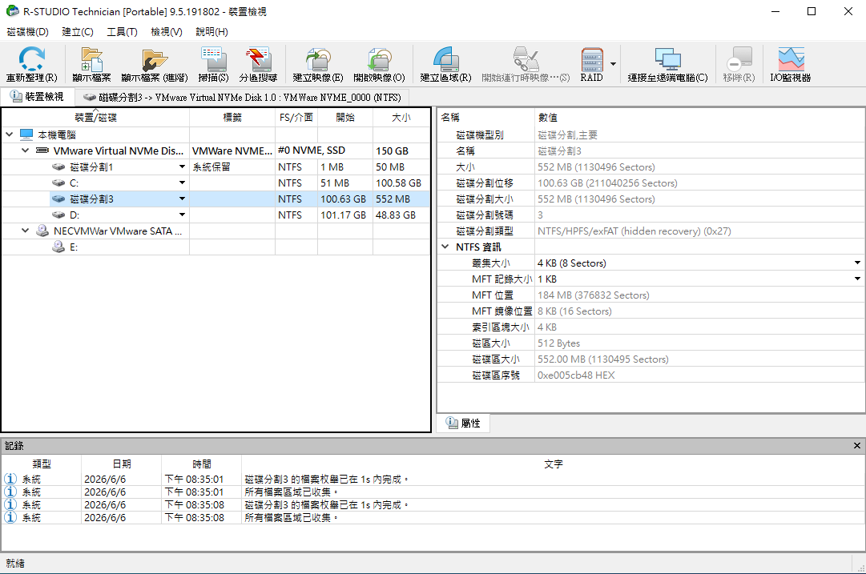
Task: Sort by the 大小 column header
Action: coord(401,118)
